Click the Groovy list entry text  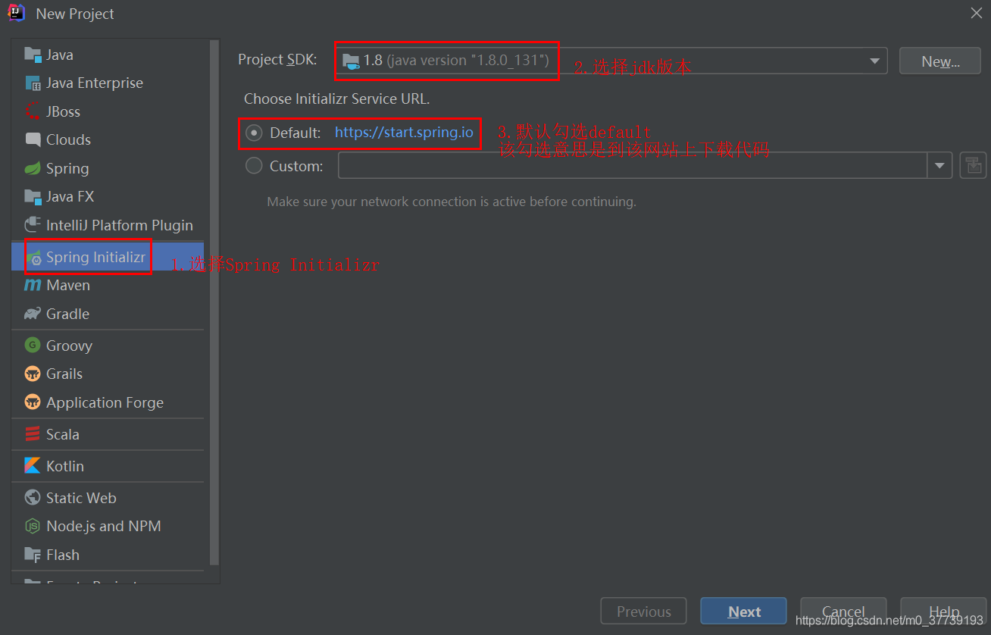click(x=69, y=346)
